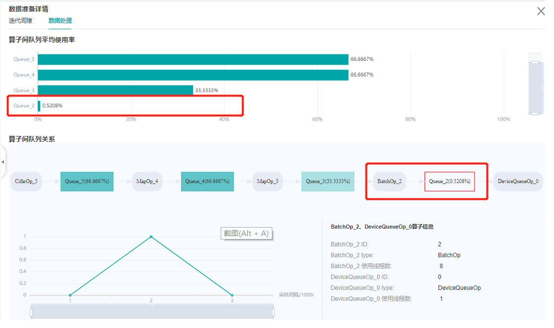Click the Queue_5 usage bar

coord(193,59)
